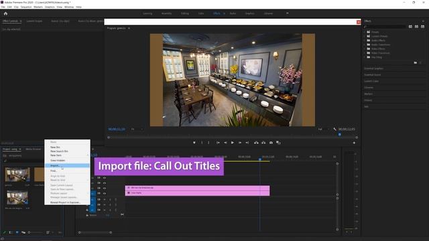Solo the first audio track
Image resolution: width=429 pixels, height=241 pixels.
(110, 199)
